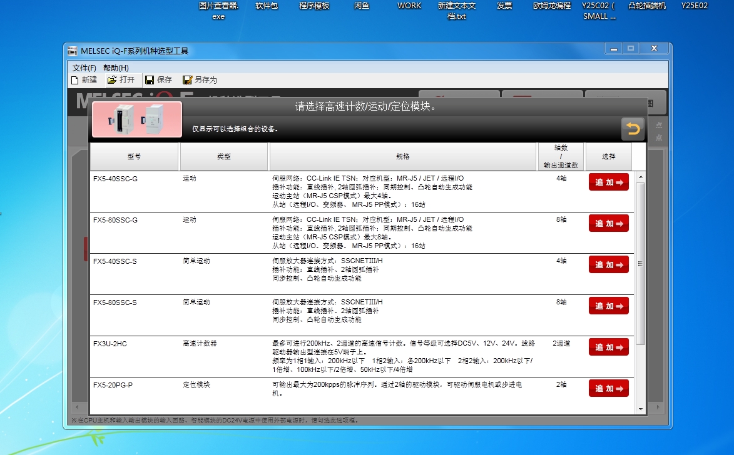Screen dimensions: 734x455
Task: Click the 新建 (New) toolbar icon
Action: [75, 80]
